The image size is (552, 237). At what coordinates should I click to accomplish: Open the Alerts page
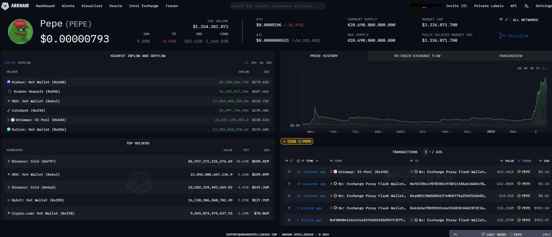coord(68,6)
